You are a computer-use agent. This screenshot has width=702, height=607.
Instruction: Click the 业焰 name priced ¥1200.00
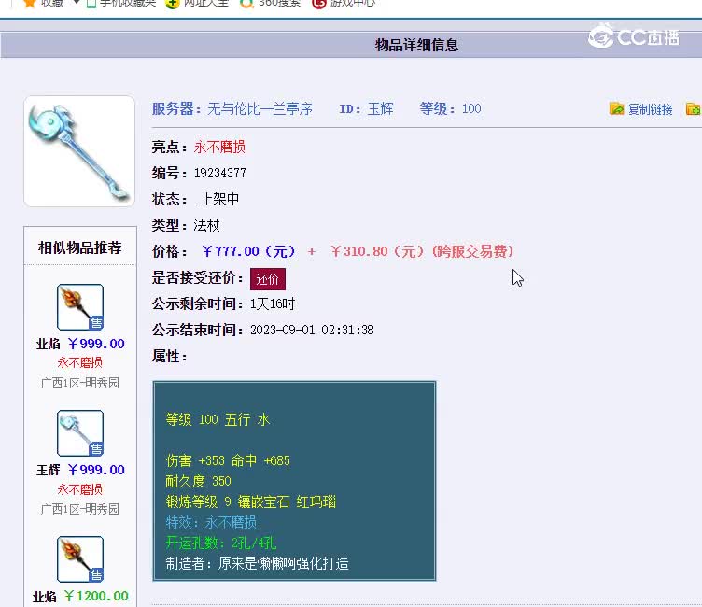click(44, 597)
